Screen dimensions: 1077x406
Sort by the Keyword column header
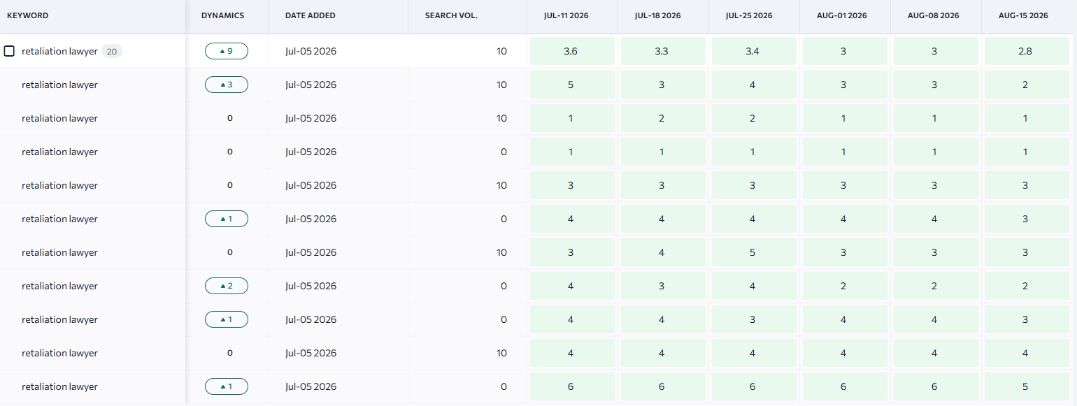(27, 15)
